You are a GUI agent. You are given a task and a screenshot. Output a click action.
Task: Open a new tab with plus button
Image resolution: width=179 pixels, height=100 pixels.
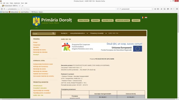tap(23, 6)
